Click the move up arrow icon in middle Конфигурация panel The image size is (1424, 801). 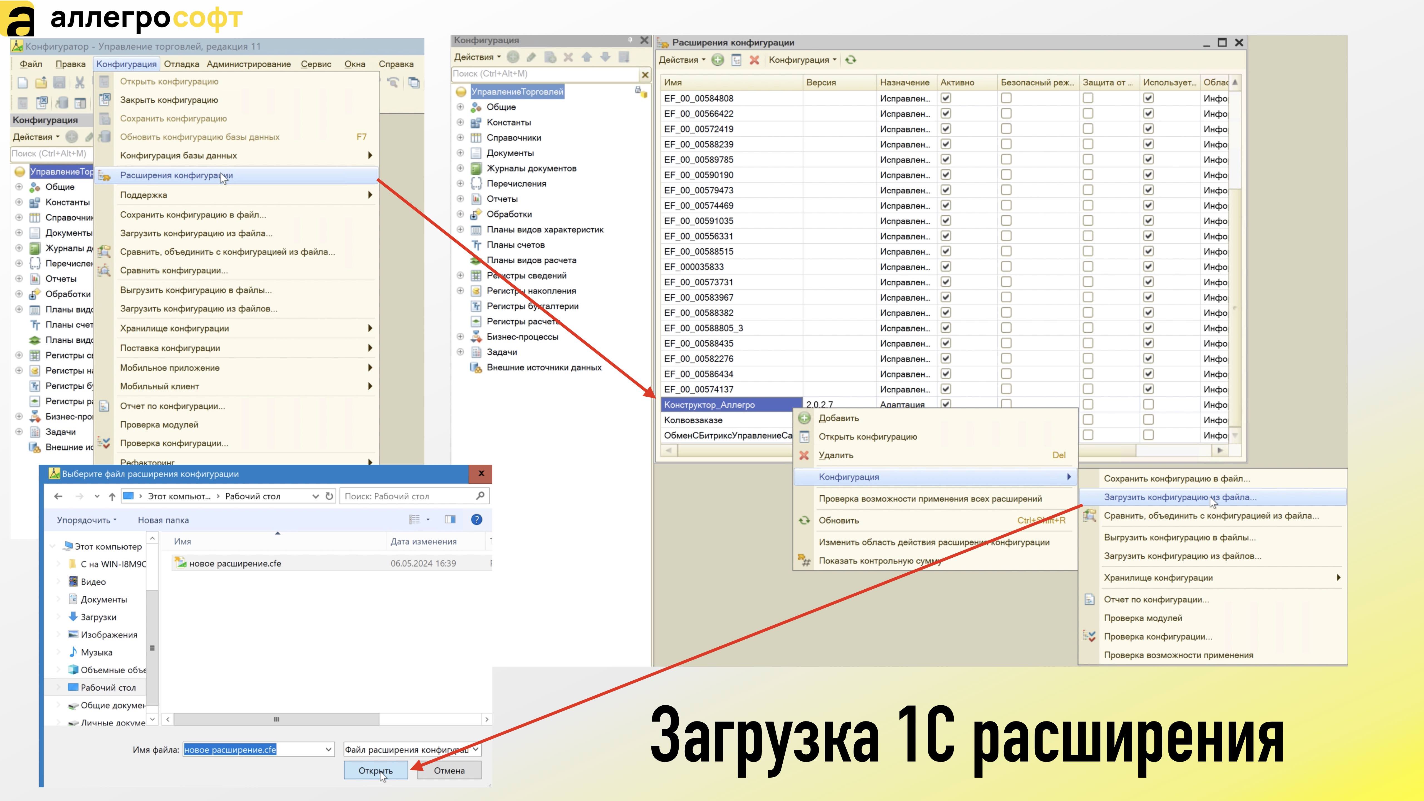[587, 57]
